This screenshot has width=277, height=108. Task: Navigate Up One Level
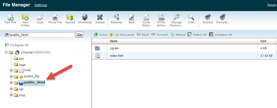122,35
